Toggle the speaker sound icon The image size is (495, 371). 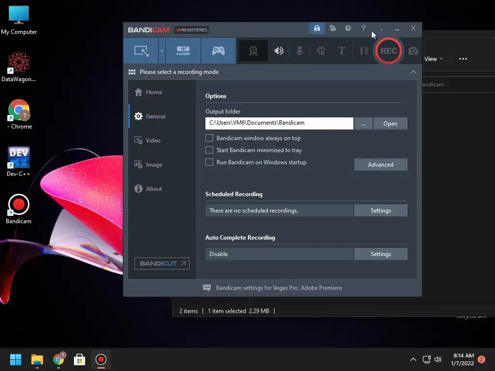coord(278,51)
